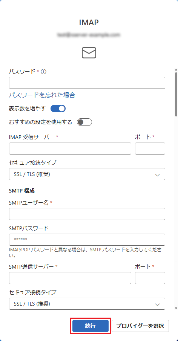Open the SMTP セキュア接続タイプ dropdown
Viewport: 178px width, 341px height.
(87, 304)
